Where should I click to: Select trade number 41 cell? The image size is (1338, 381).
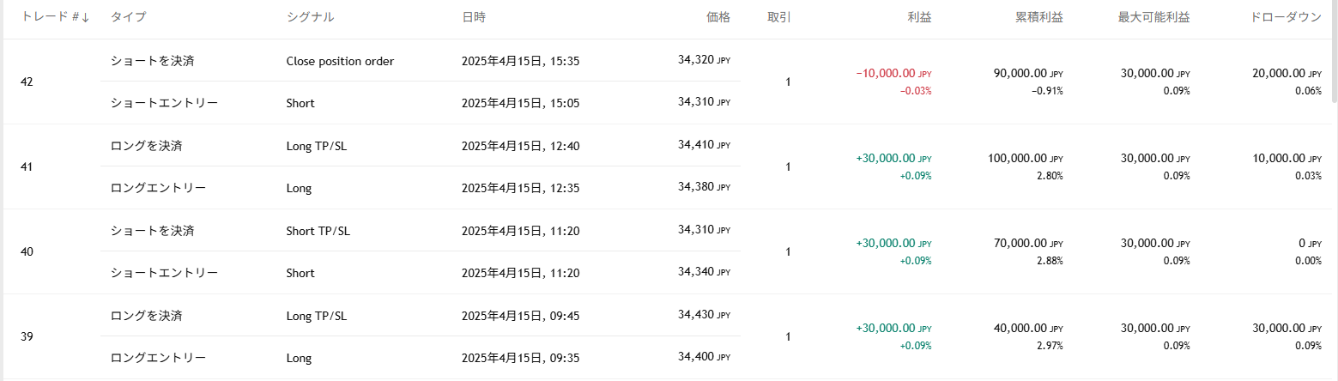point(27,167)
